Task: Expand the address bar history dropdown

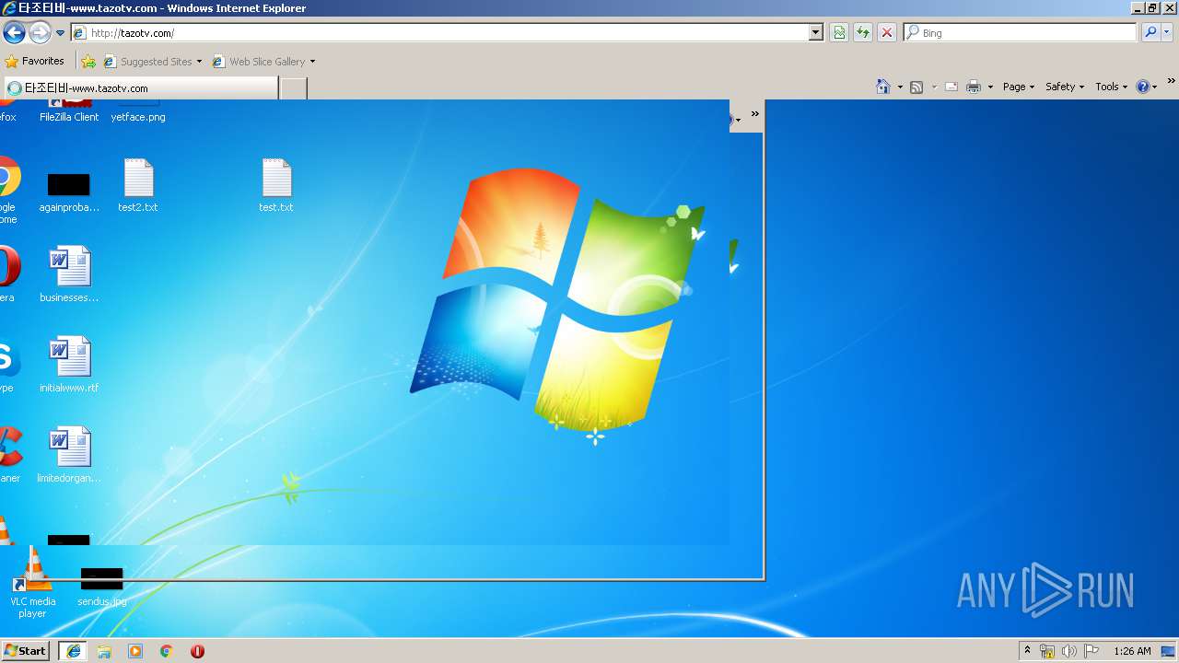Action: [815, 32]
